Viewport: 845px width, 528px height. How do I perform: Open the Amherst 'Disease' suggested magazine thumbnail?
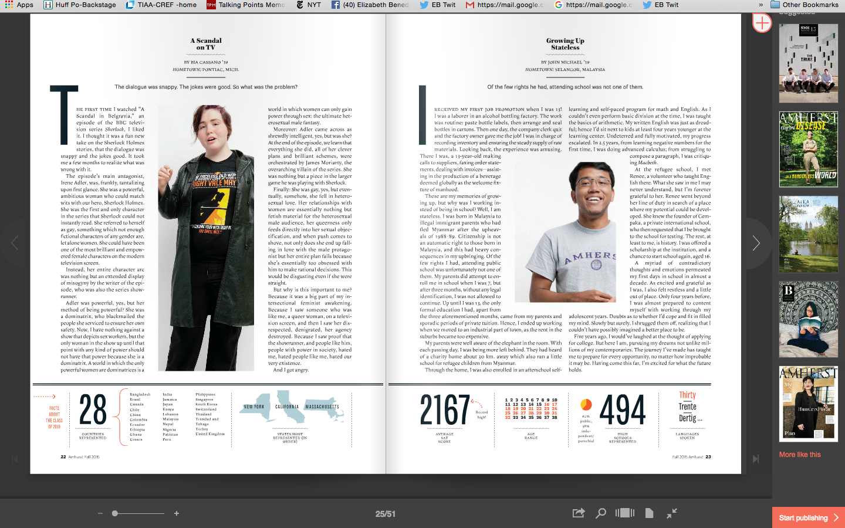[809, 150]
